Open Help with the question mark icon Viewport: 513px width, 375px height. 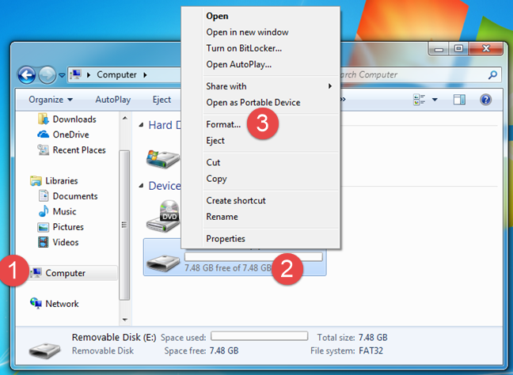point(485,100)
